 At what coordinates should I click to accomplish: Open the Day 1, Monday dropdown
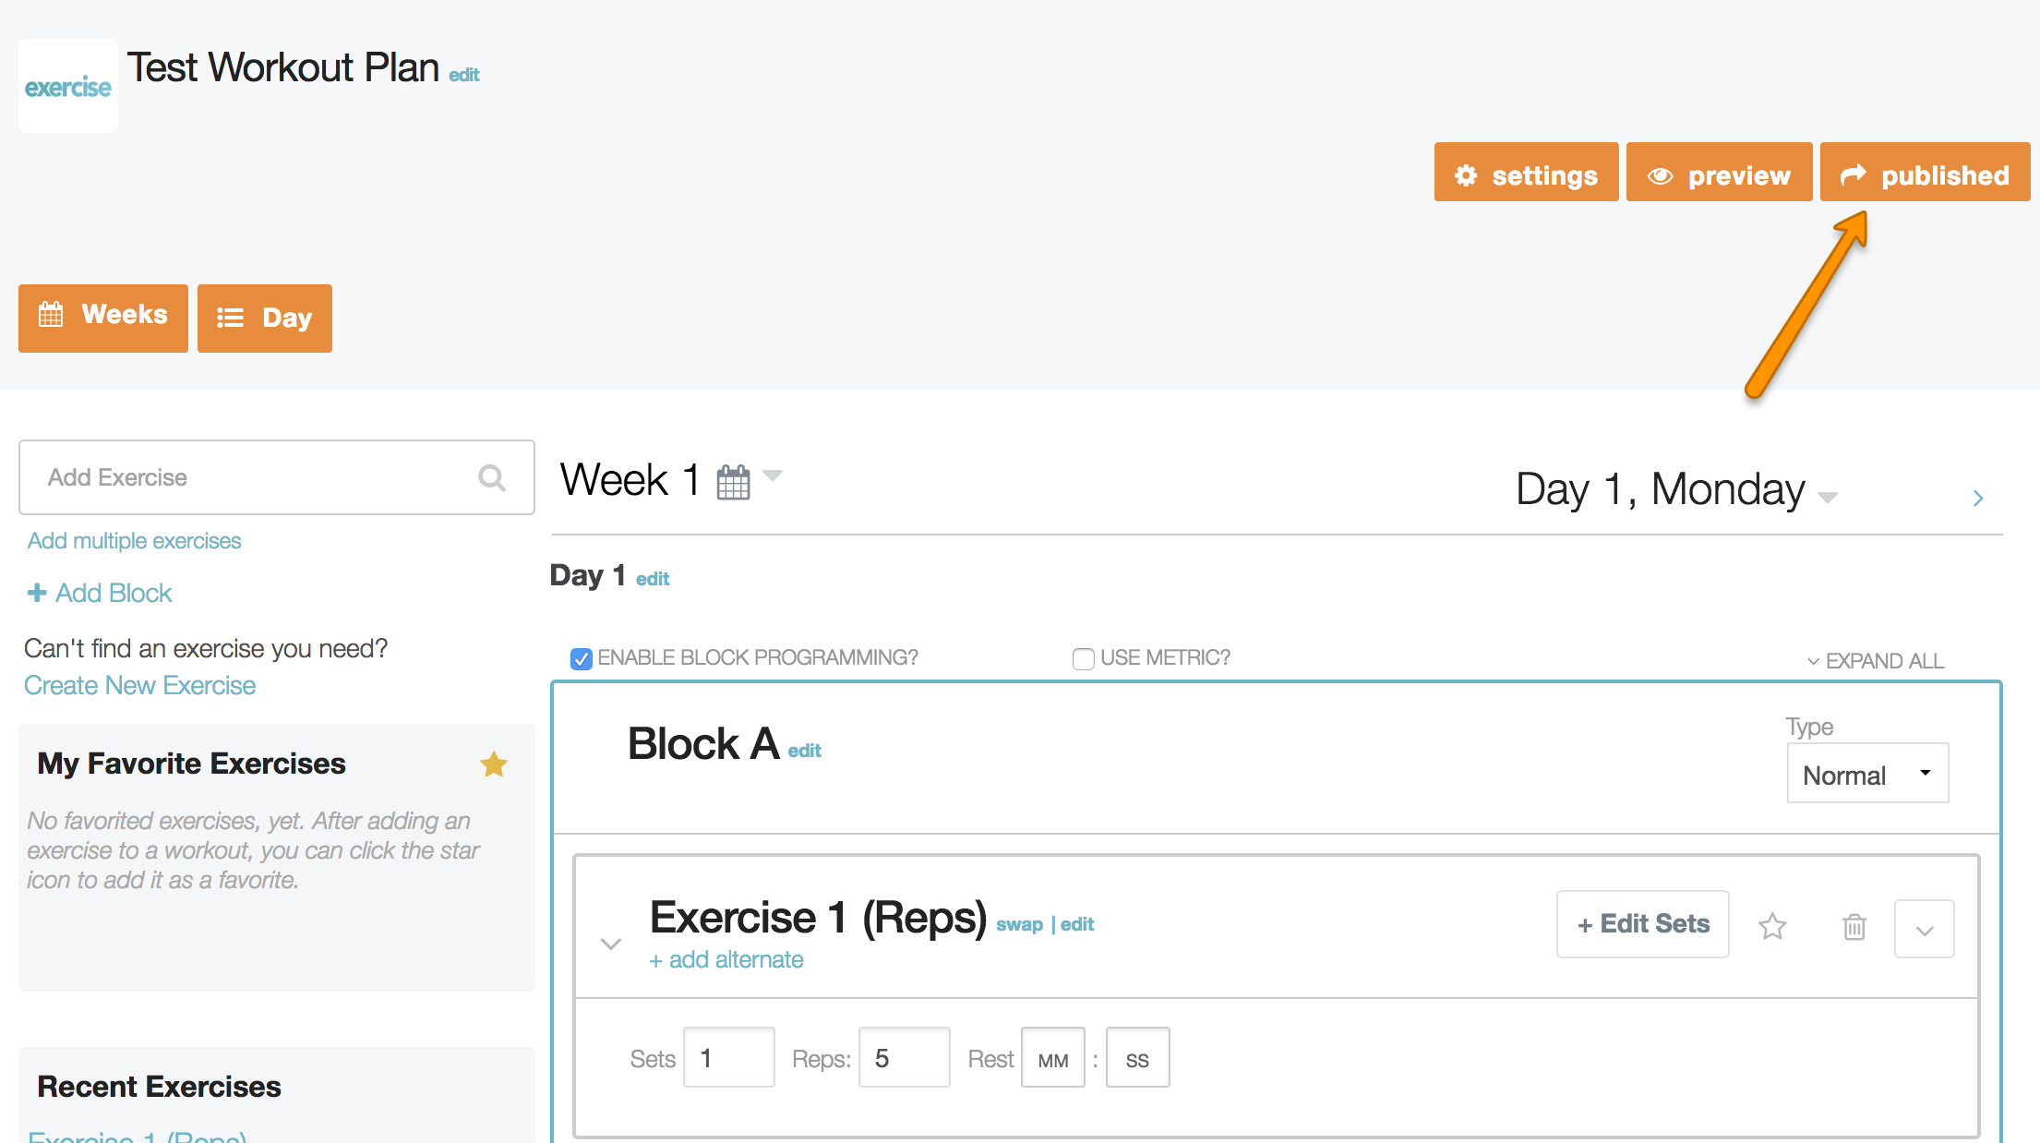pos(1828,497)
